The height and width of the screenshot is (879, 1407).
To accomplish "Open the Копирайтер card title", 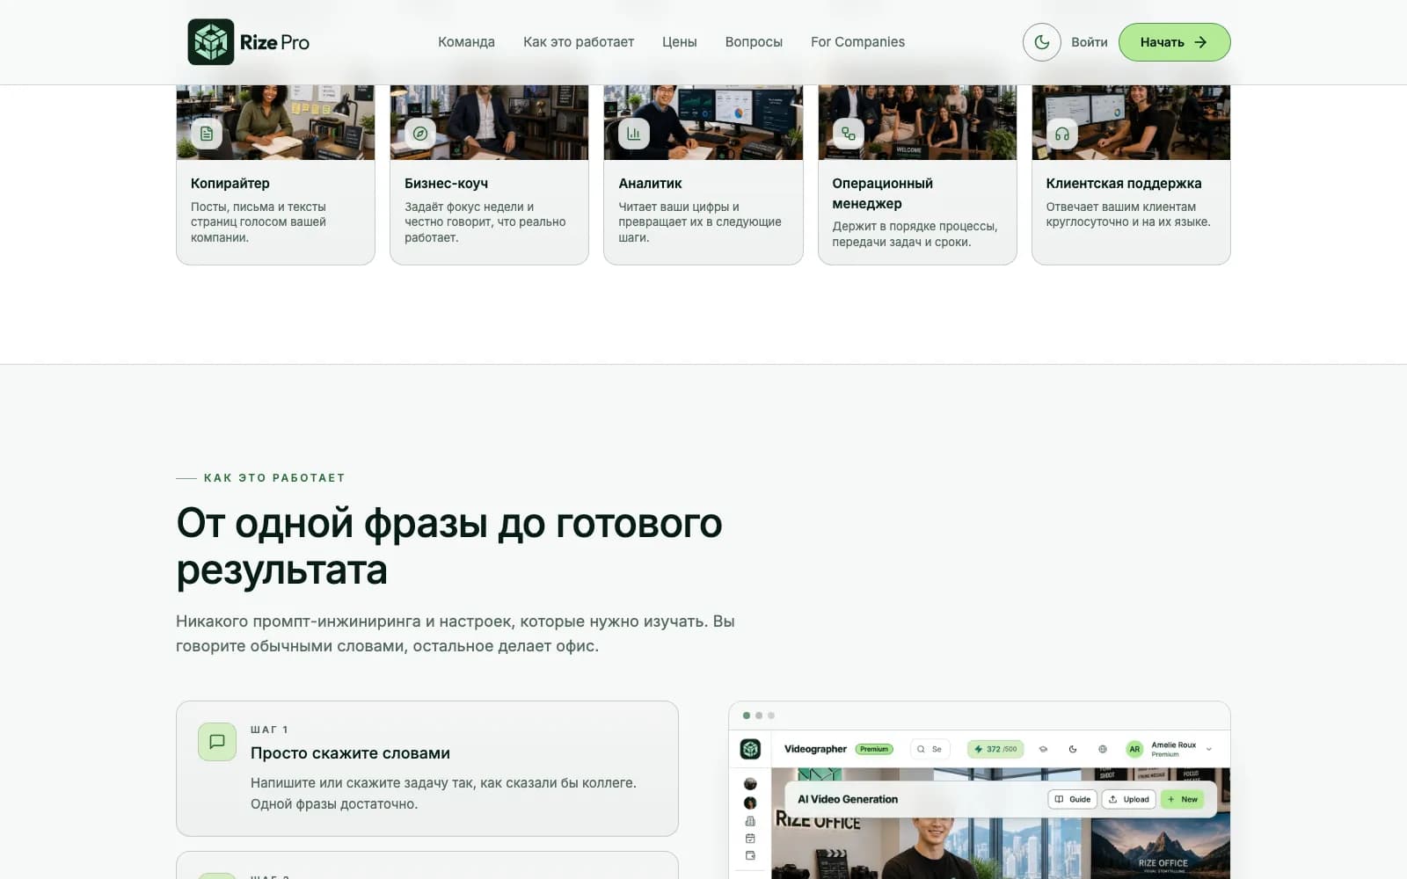I will [x=230, y=183].
